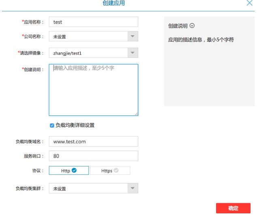Click the help text 应用的描述信息，最小5个字符
Screen dimensions: 257x215
(201, 40)
